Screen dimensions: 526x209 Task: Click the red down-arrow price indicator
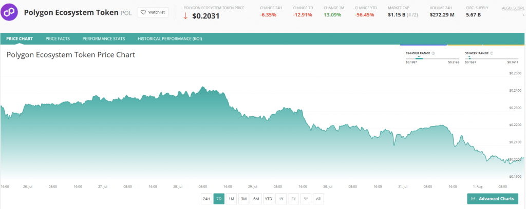(x=185, y=16)
